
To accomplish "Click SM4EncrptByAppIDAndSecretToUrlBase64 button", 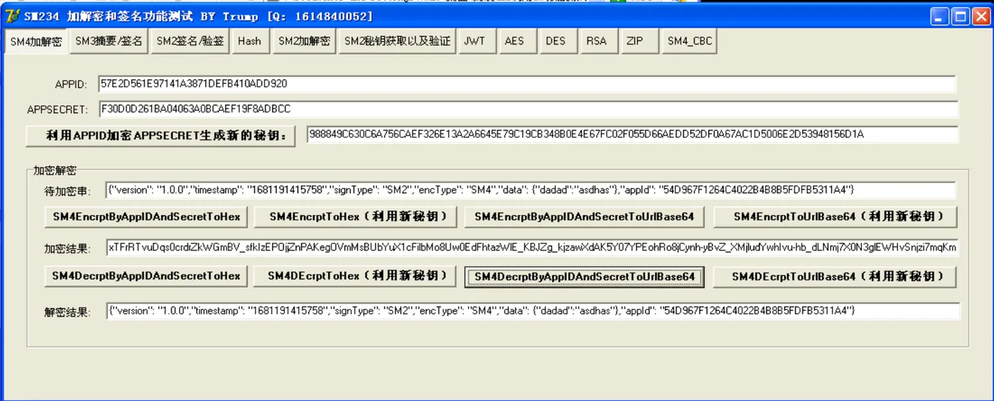I will click(584, 217).
